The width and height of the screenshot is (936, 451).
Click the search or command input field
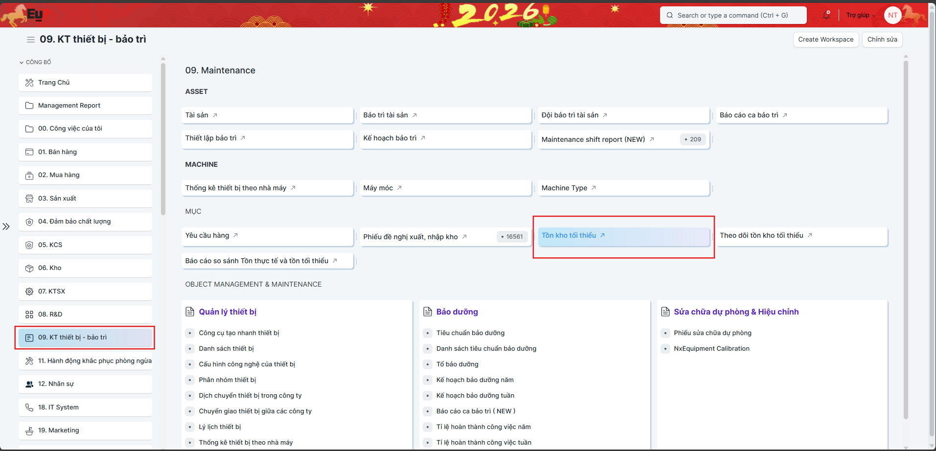pyautogui.click(x=732, y=15)
